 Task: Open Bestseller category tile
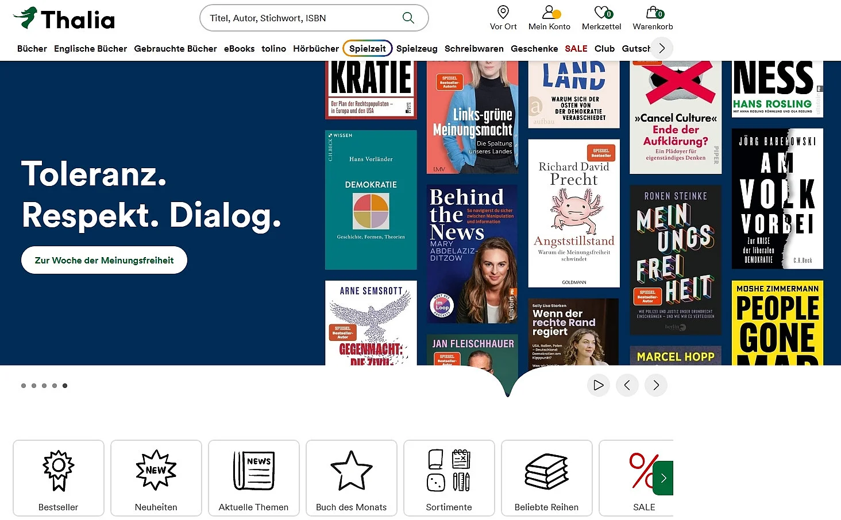click(x=59, y=478)
